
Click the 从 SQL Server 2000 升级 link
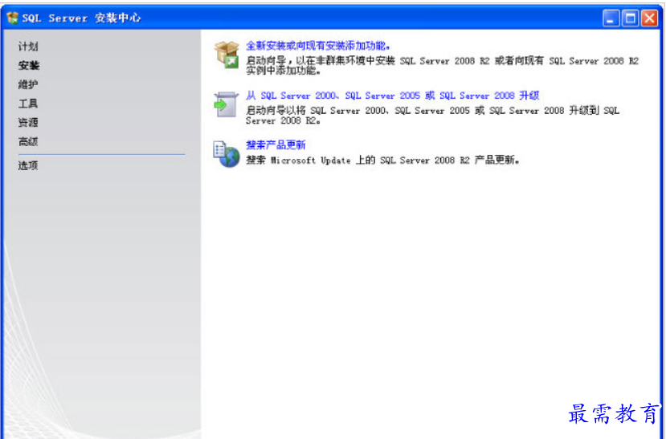coord(393,96)
